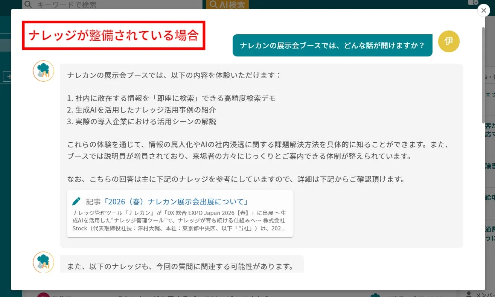
Task: Open the pen icon beside the article title
Action: click(x=77, y=201)
